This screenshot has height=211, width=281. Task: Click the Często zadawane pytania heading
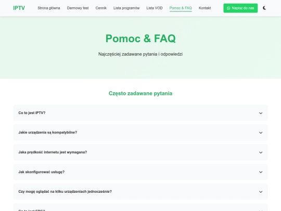(140, 93)
